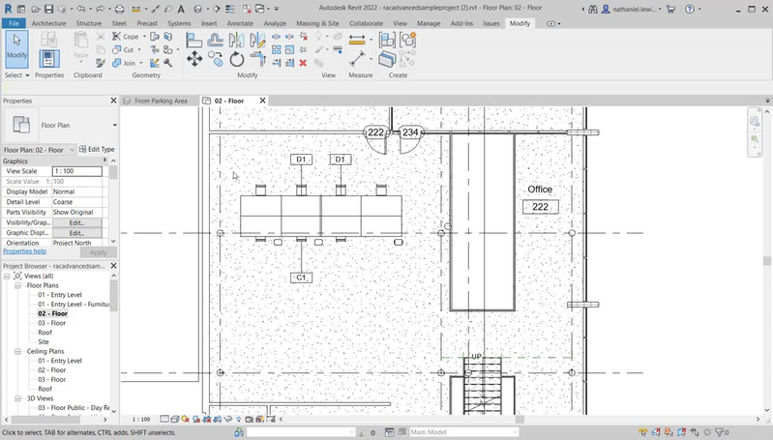This screenshot has height=440, width=773.
Task: Open the Annotate ribbon tab
Action: click(x=240, y=23)
